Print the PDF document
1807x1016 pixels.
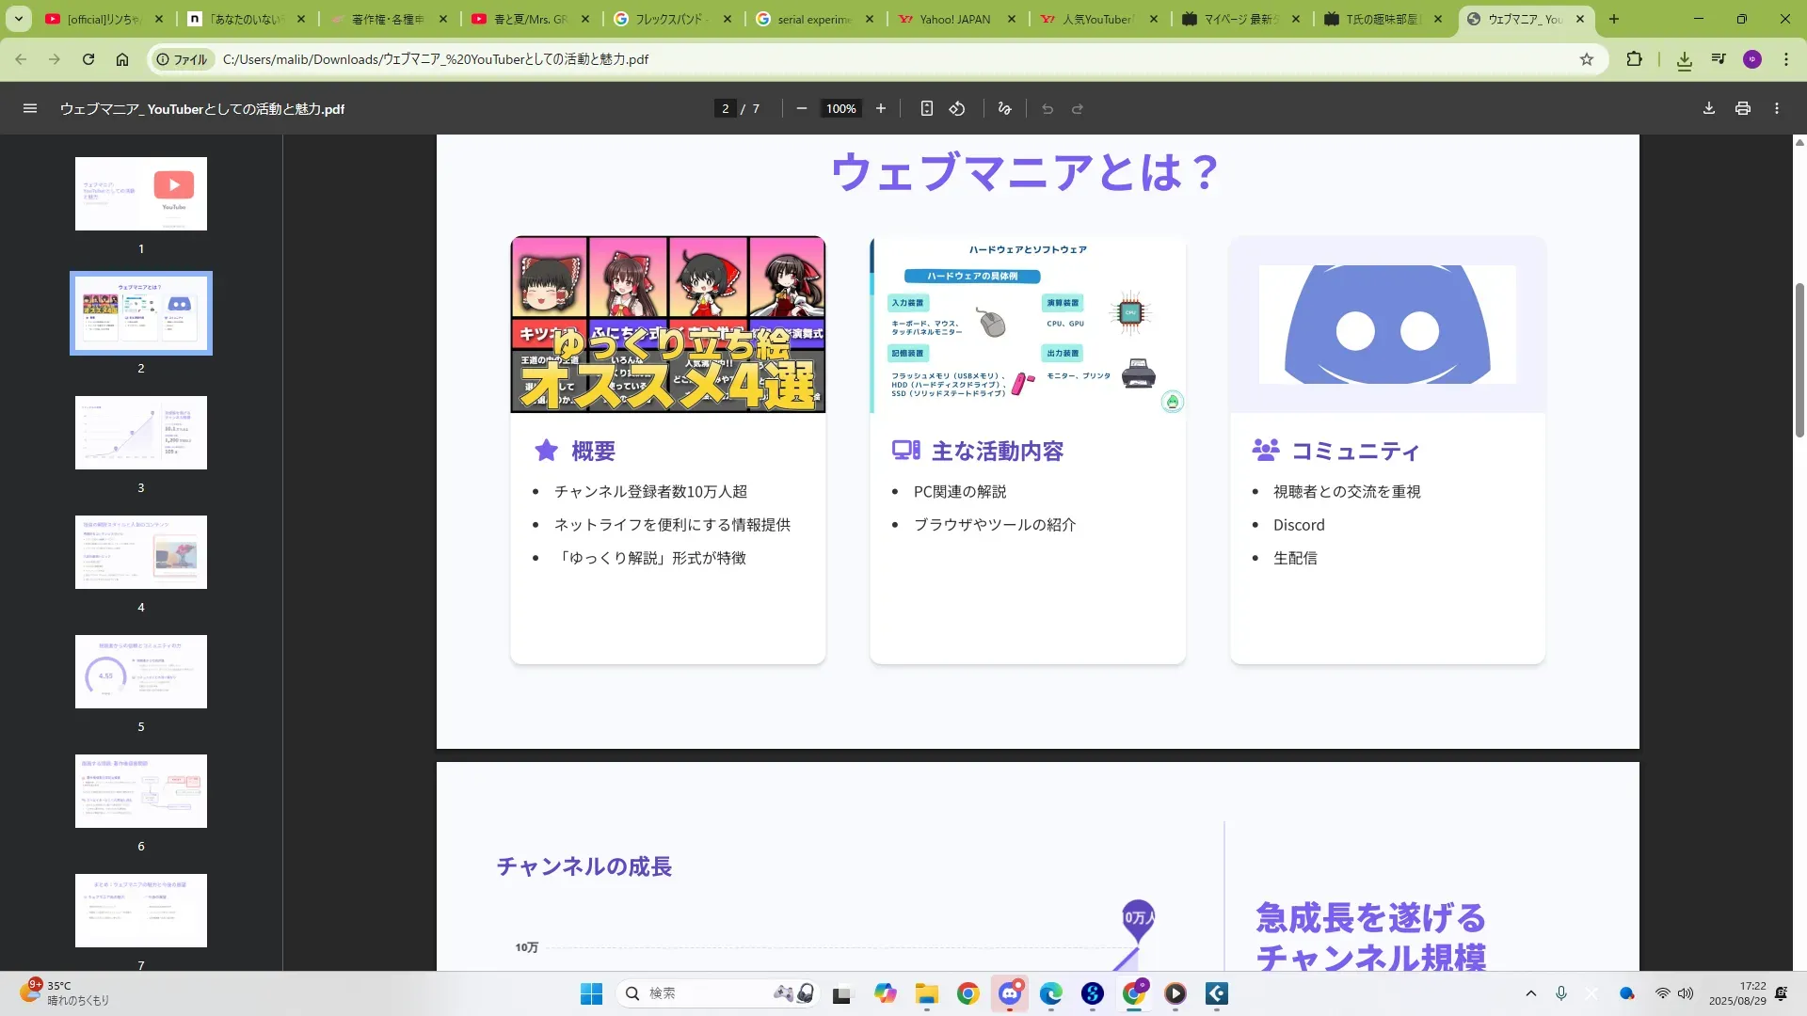pos(1743,109)
